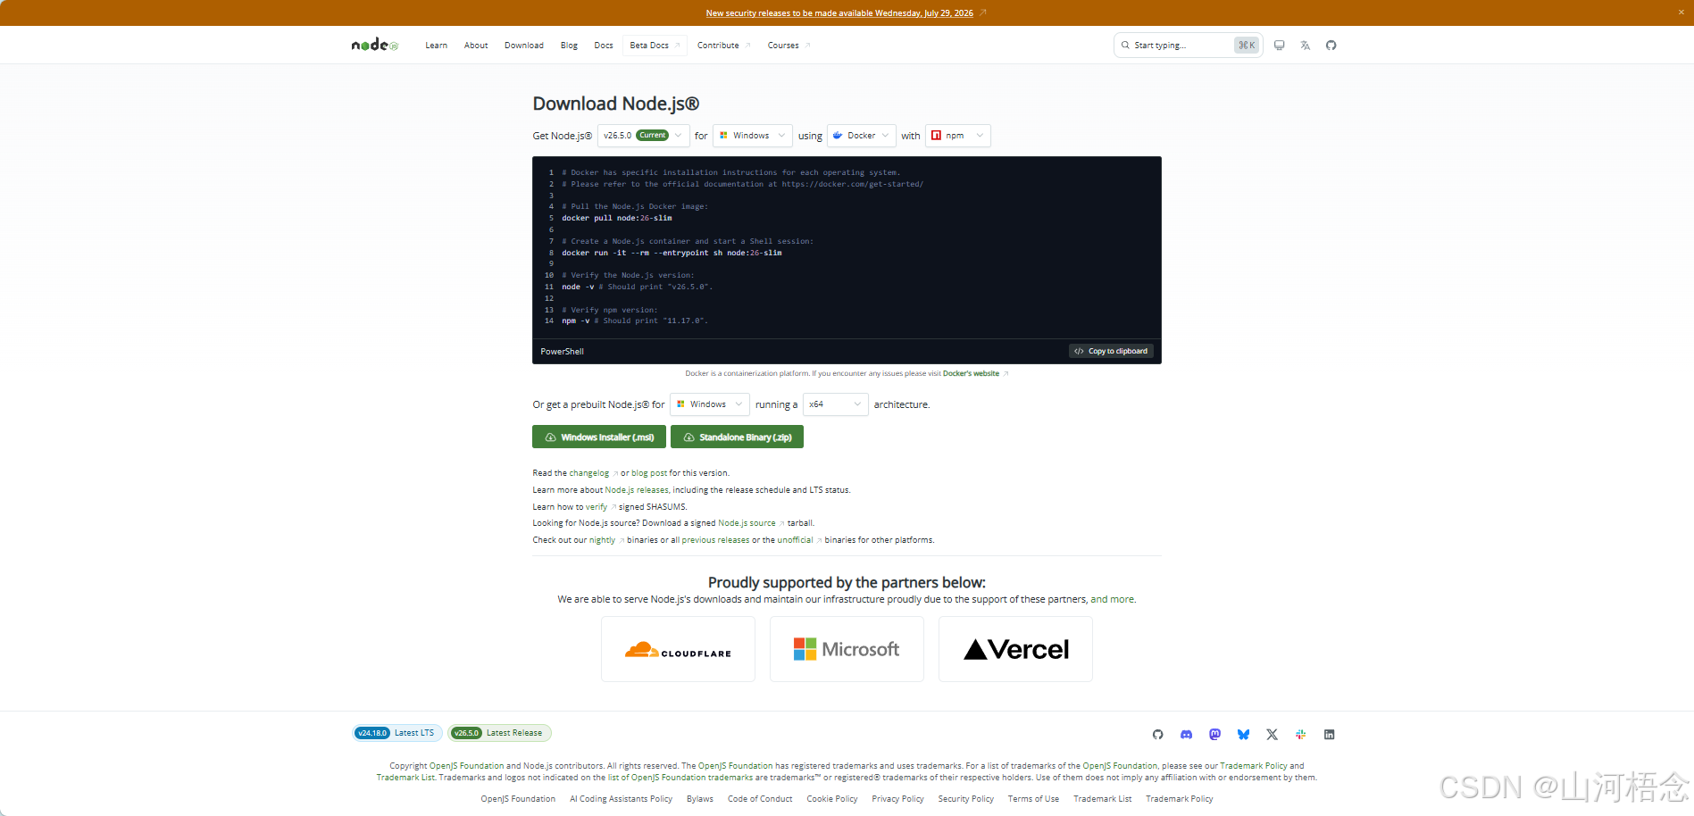Open the Node.js source tarball link
Image resolution: width=1694 pixels, height=816 pixels.
[x=747, y=523]
